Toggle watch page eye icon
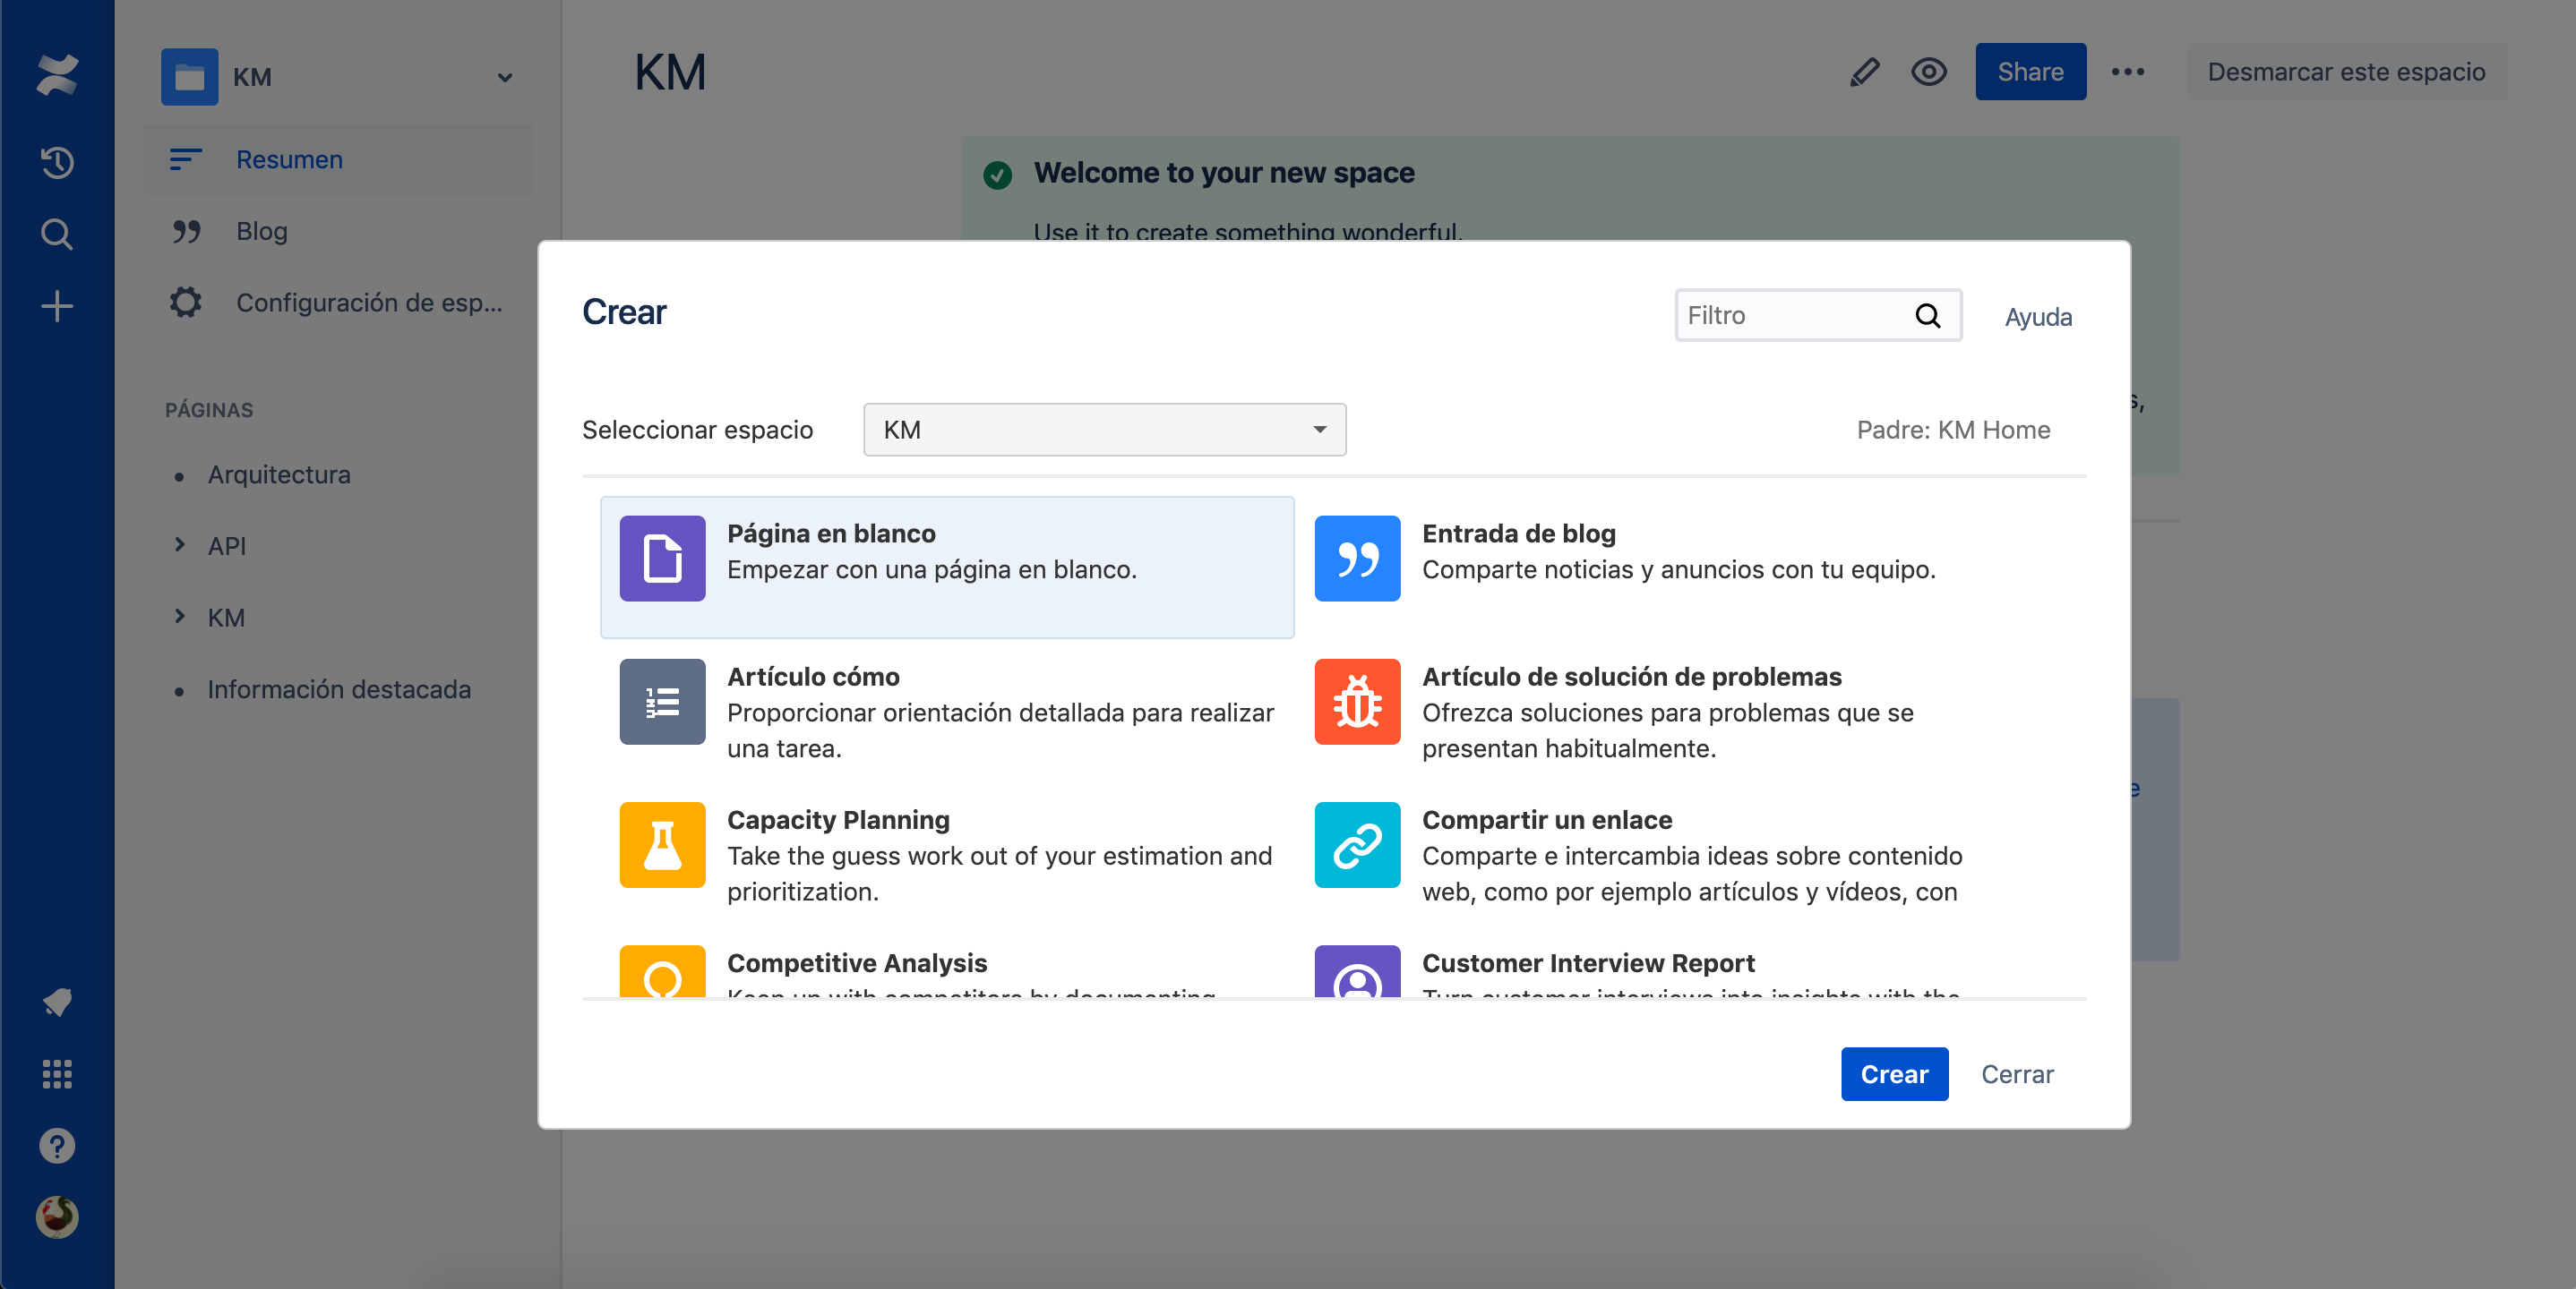Viewport: 2576px width, 1289px height. click(x=1928, y=72)
